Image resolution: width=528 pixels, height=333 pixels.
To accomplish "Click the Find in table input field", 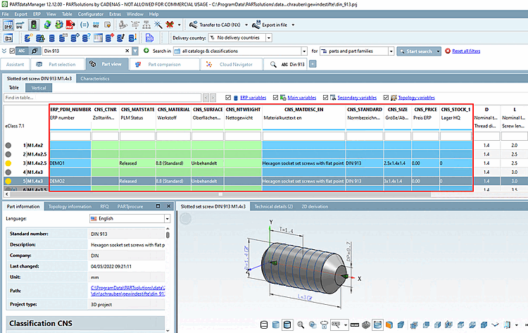I will coord(103,98).
